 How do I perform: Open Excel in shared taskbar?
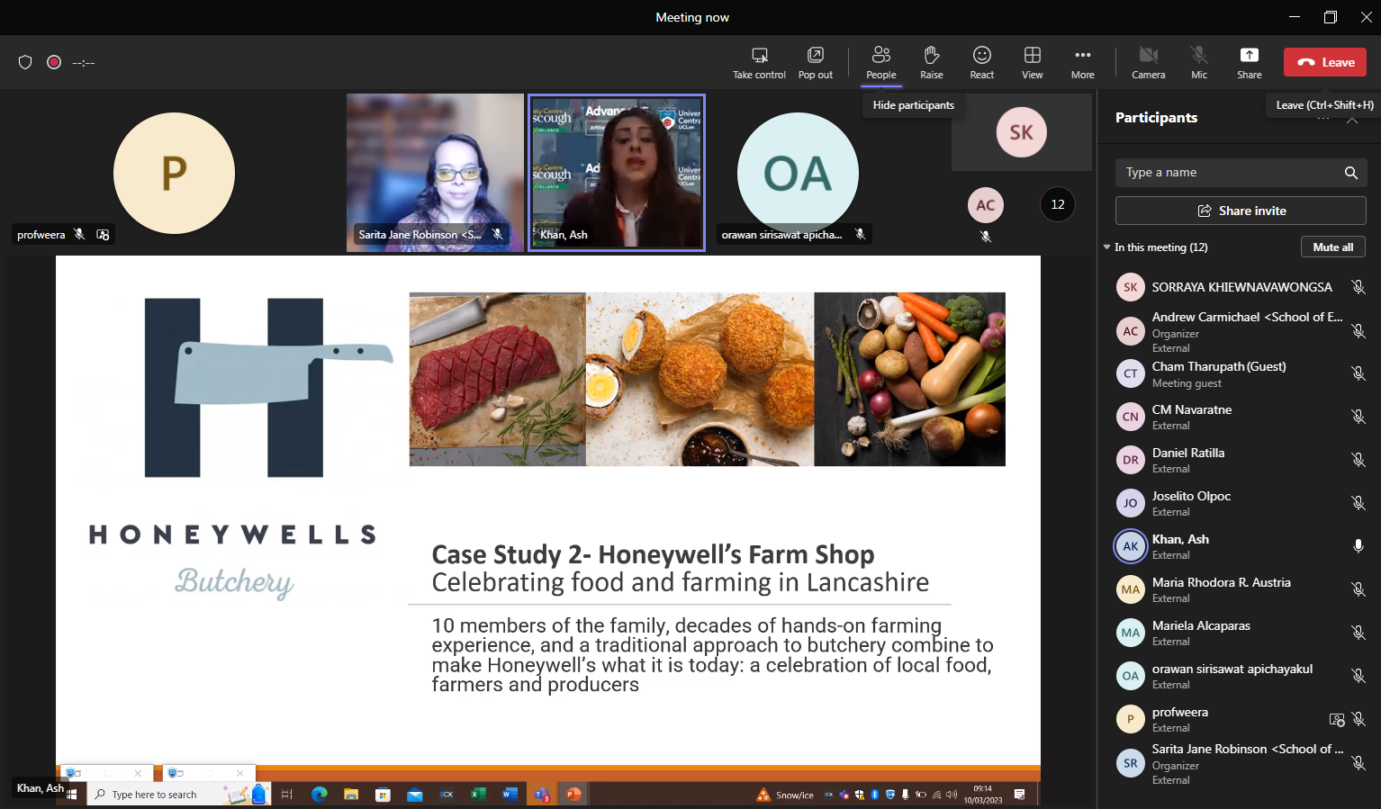pyautogui.click(x=478, y=795)
